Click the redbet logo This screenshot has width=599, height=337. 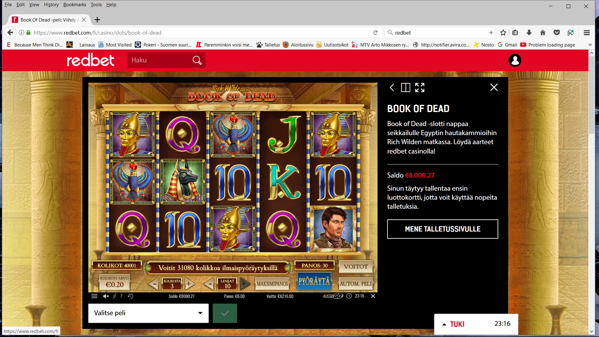90,60
